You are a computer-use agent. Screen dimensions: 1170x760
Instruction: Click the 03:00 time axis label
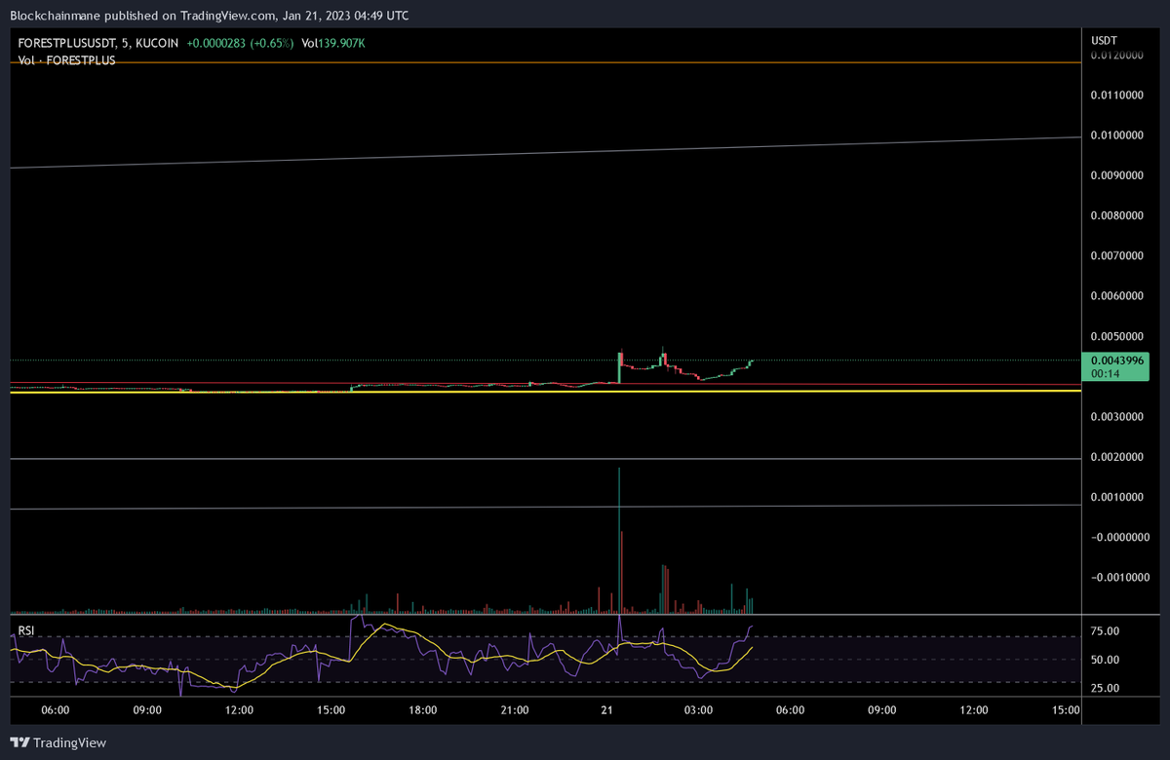click(x=698, y=710)
